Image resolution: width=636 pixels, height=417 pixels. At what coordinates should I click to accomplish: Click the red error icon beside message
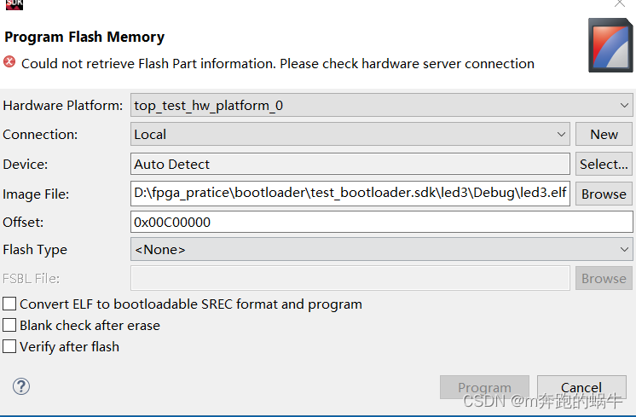[x=9, y=62]
